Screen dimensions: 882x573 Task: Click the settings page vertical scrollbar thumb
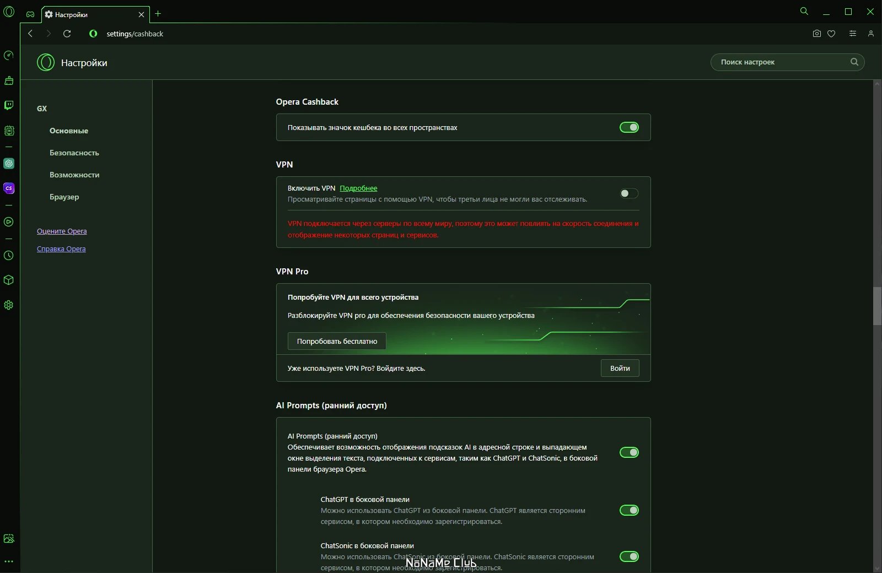tap(877, 306)
